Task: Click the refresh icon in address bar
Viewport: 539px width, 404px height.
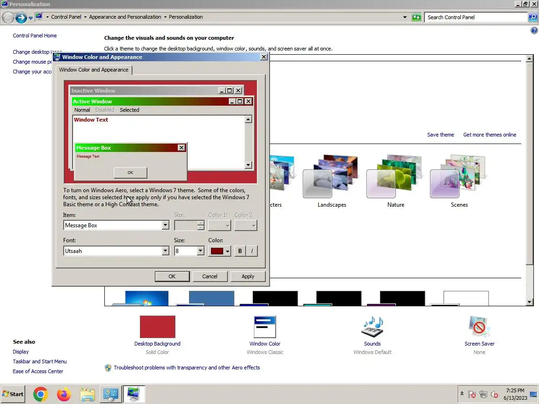Action: point(416,17)
